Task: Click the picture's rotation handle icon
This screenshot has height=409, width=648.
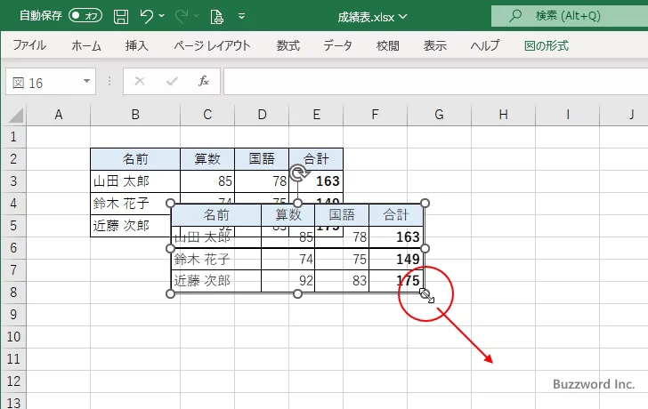Action: (298, 172)
